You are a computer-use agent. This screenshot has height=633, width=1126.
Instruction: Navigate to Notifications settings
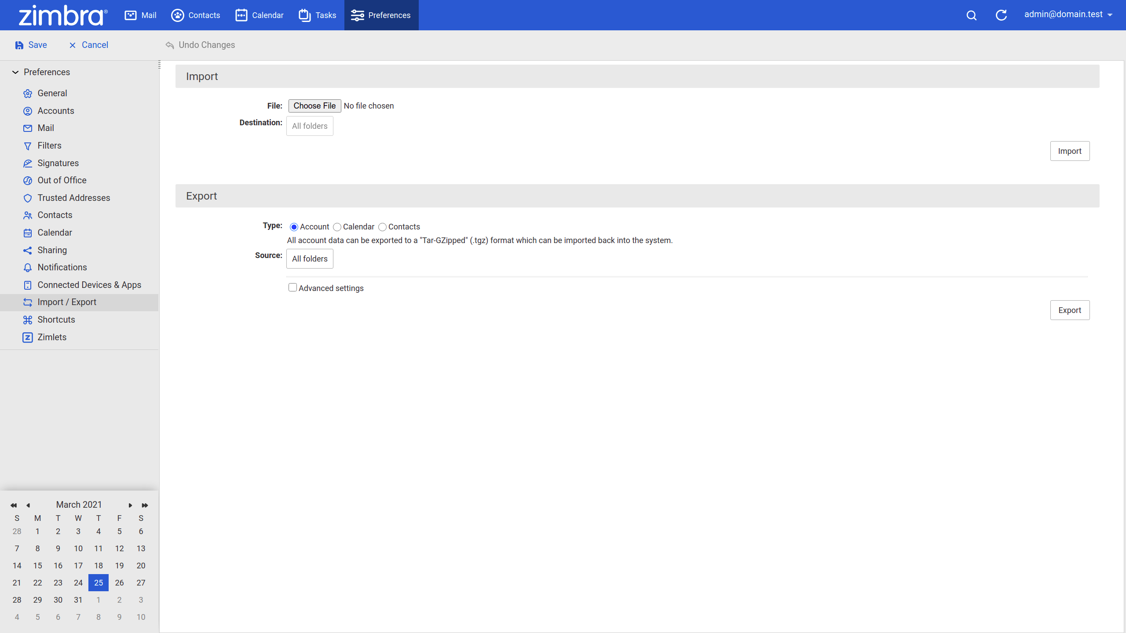[x=62, y=267]
